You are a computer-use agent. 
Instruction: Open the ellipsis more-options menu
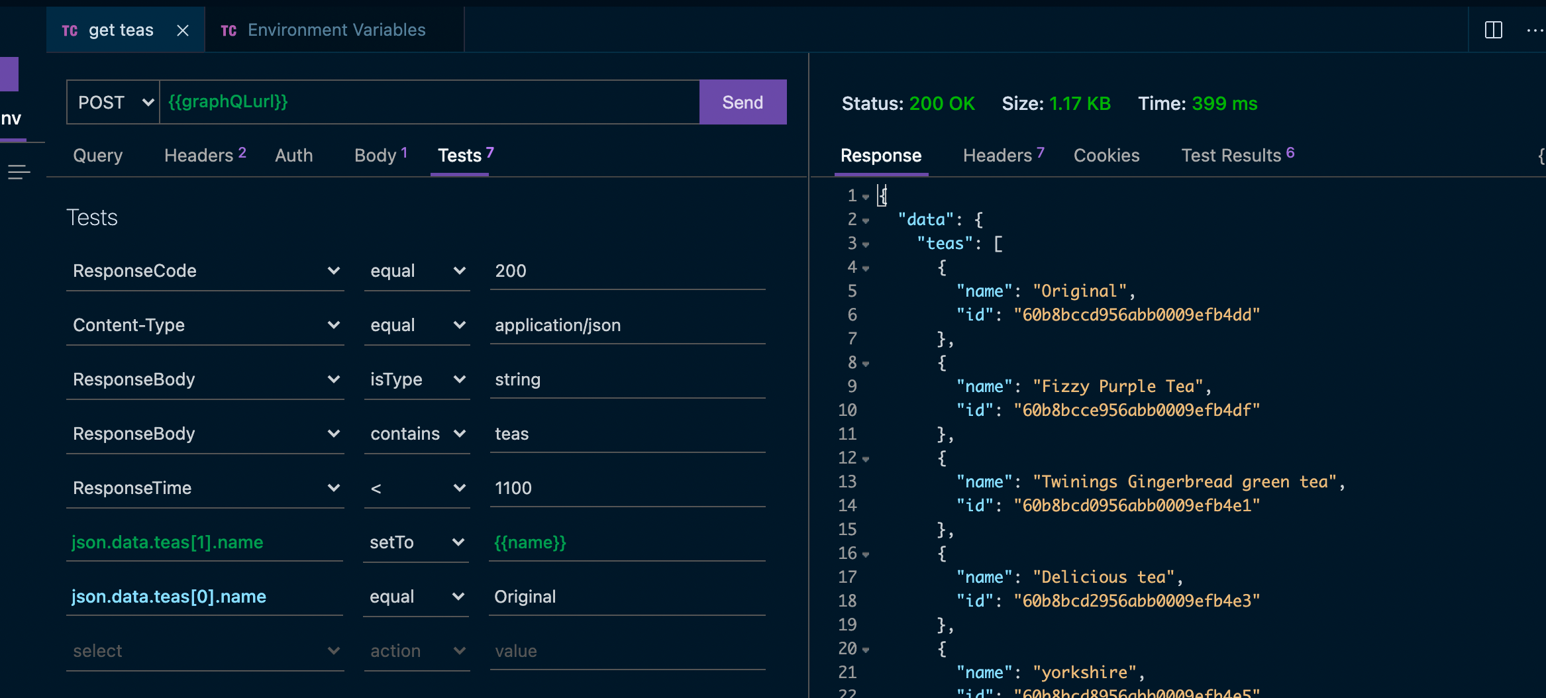coord(1534,30)
